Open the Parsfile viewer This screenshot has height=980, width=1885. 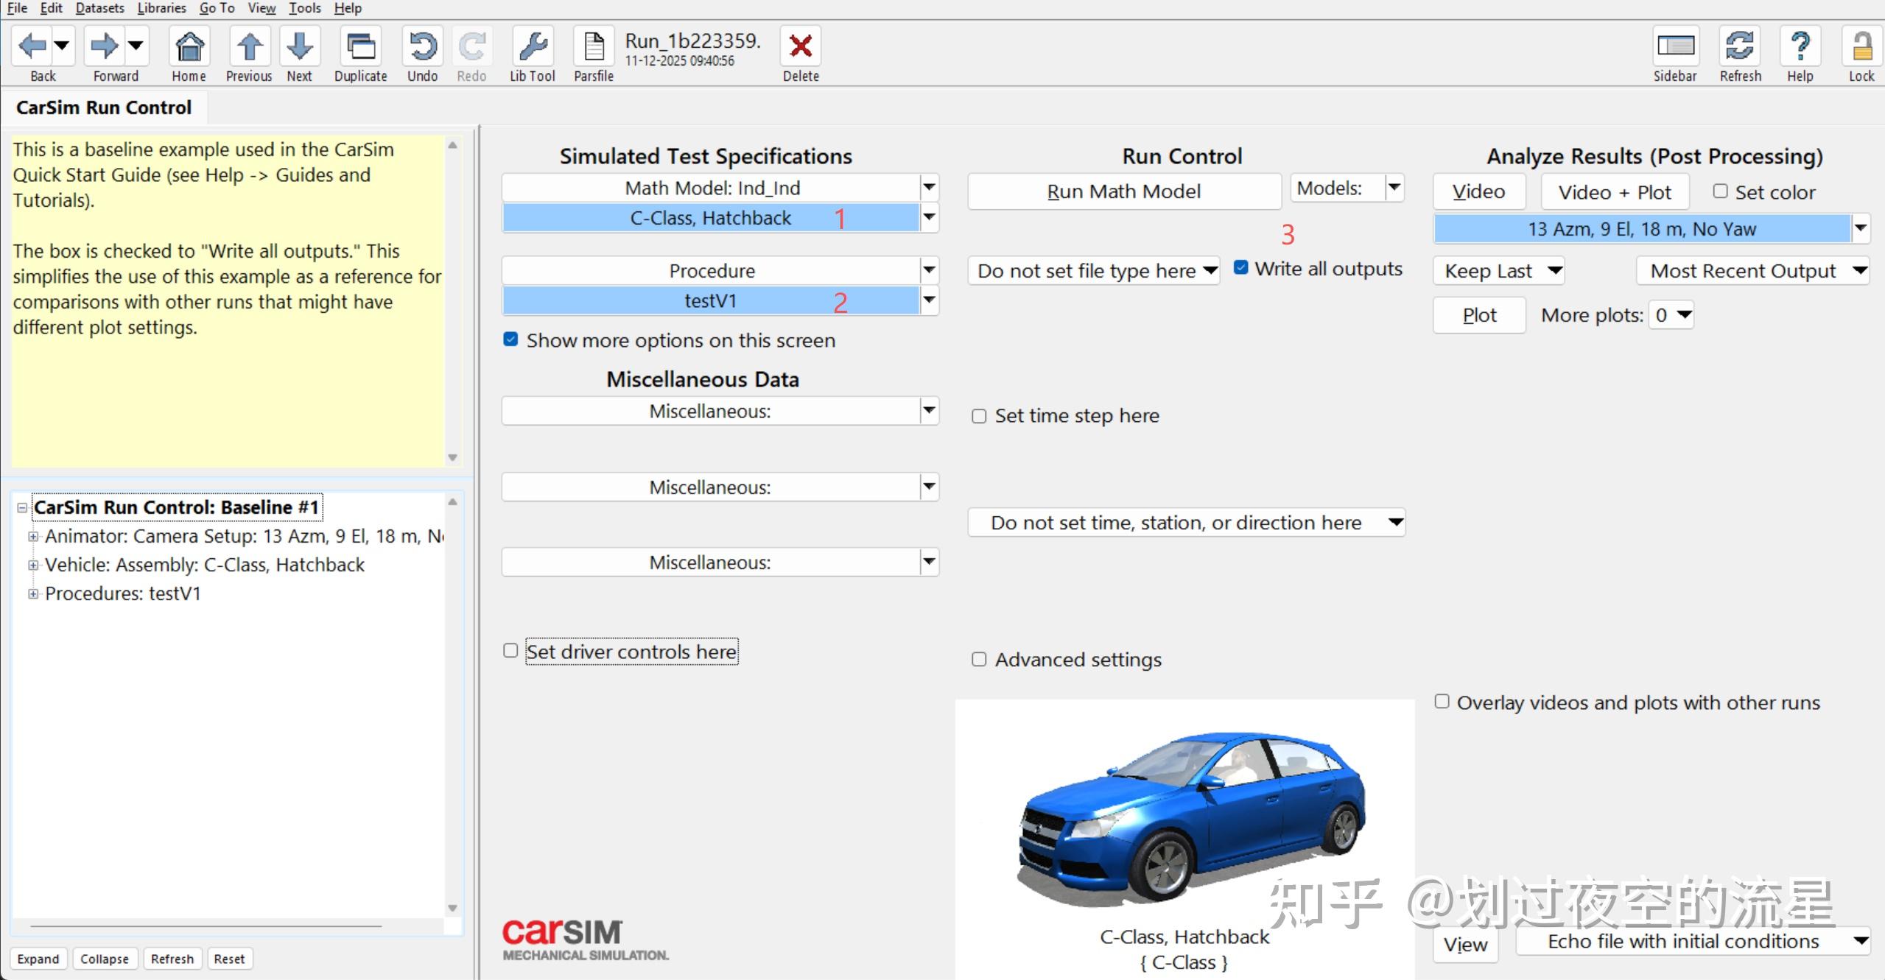click(x=593, y=46)
